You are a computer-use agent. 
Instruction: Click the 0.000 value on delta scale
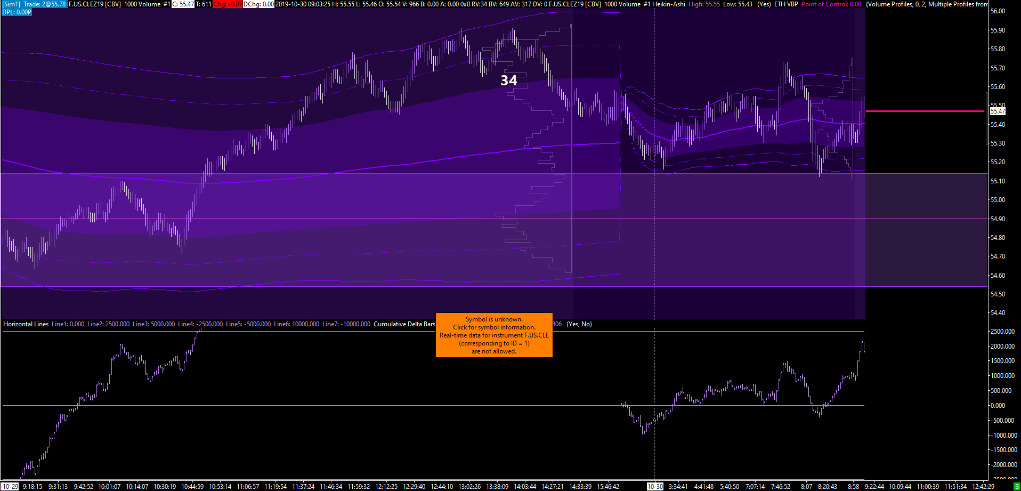pos(998,406)
